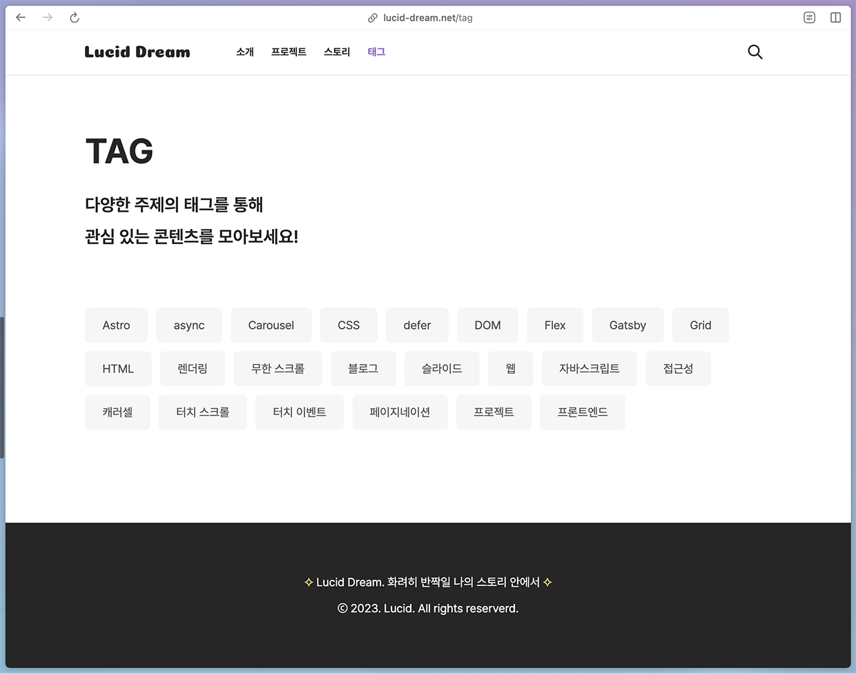The image size is (856, 673).
Task: Click the browser back arrow
Action: point(21,18)
